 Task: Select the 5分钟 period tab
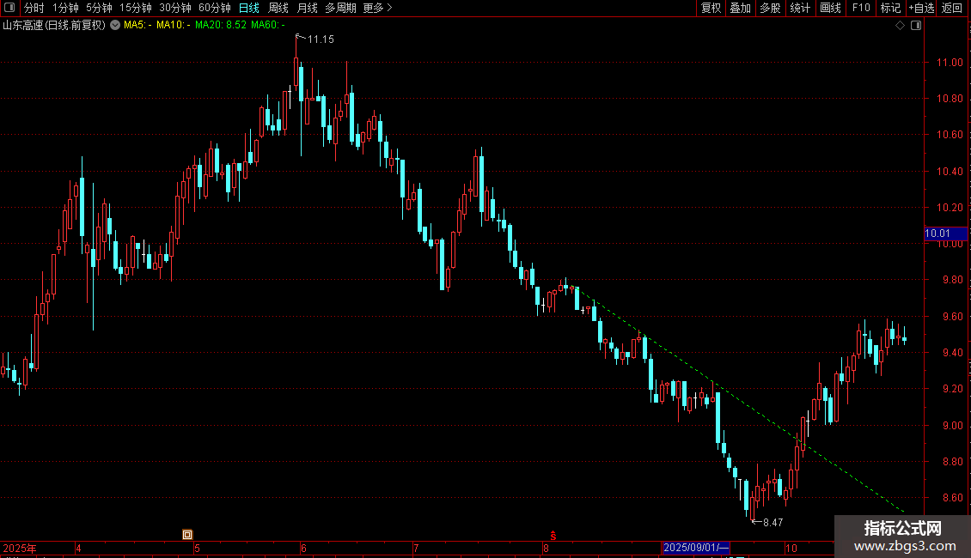[99, 8]
